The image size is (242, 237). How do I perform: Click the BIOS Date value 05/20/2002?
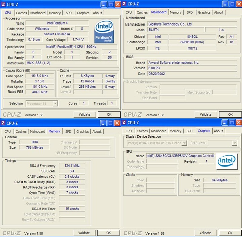[x=192, y=74]
